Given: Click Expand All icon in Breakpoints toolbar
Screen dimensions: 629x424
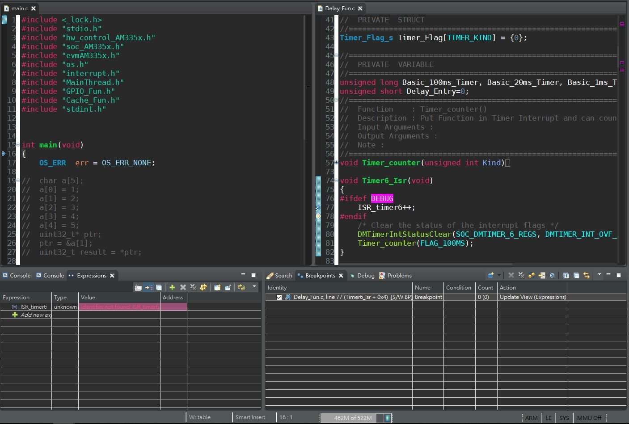Looking at the screenshot, I should click(566, 275).
